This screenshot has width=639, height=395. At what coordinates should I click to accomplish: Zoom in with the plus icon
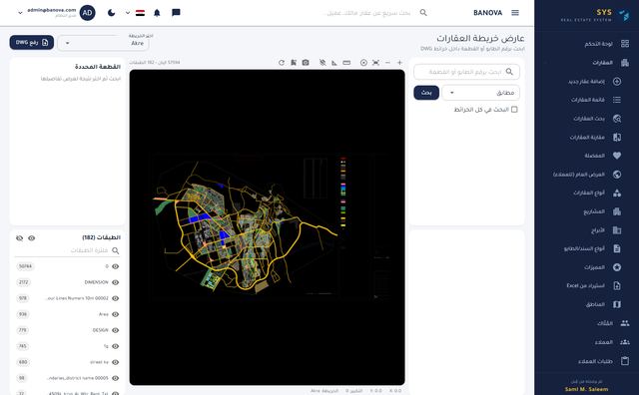(x=399, y=63)
